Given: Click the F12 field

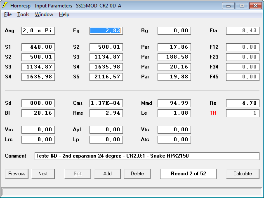Looking at the screenshot, I should click(243, 47).
